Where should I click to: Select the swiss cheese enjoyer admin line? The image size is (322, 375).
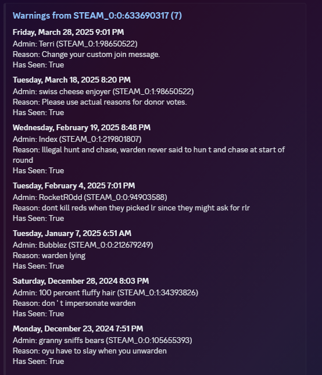103,91
